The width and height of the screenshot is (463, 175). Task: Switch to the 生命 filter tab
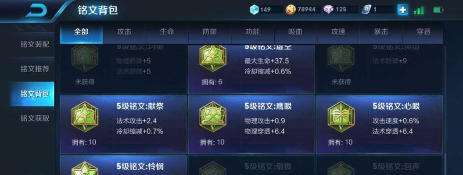167,32
